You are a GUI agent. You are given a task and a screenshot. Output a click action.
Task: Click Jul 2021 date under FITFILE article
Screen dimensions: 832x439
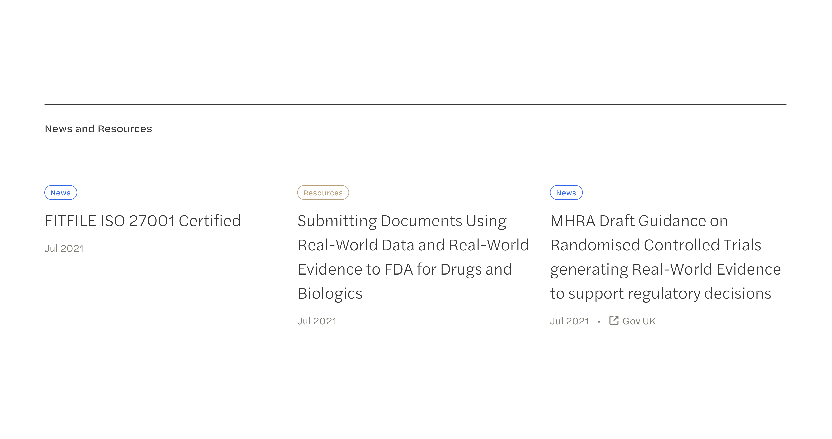click(64, 248)
